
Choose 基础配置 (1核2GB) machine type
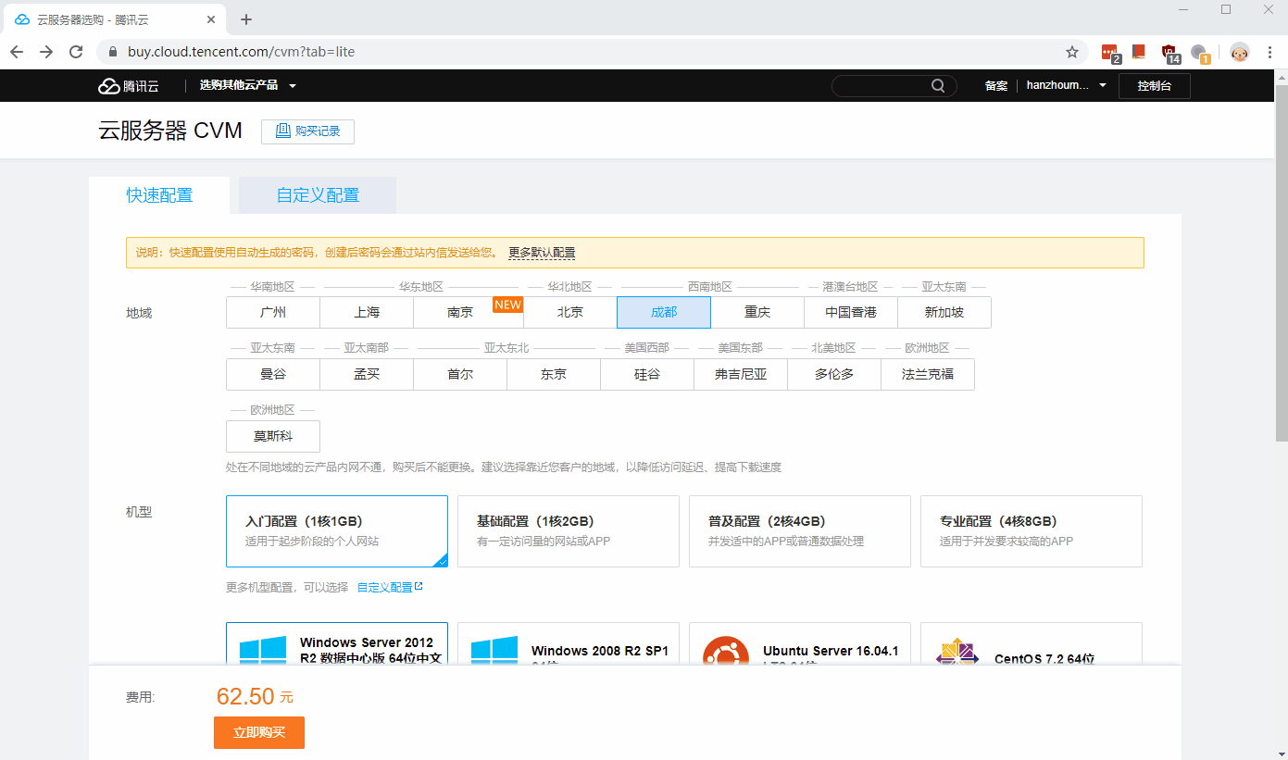click(569, 530)
